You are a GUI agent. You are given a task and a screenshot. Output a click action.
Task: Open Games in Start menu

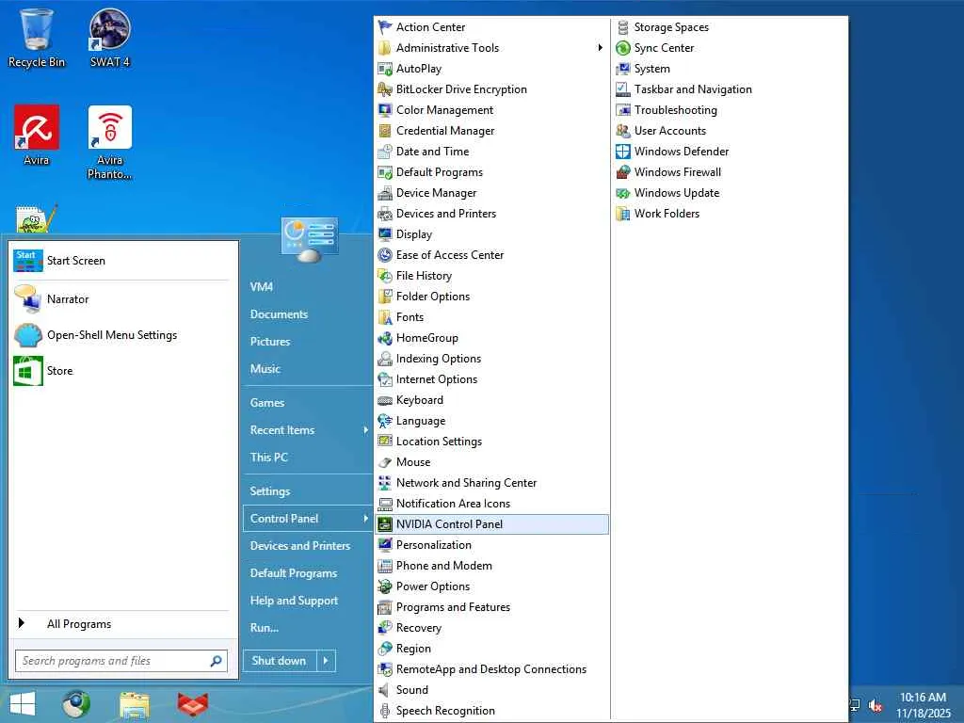coord(267,403)
